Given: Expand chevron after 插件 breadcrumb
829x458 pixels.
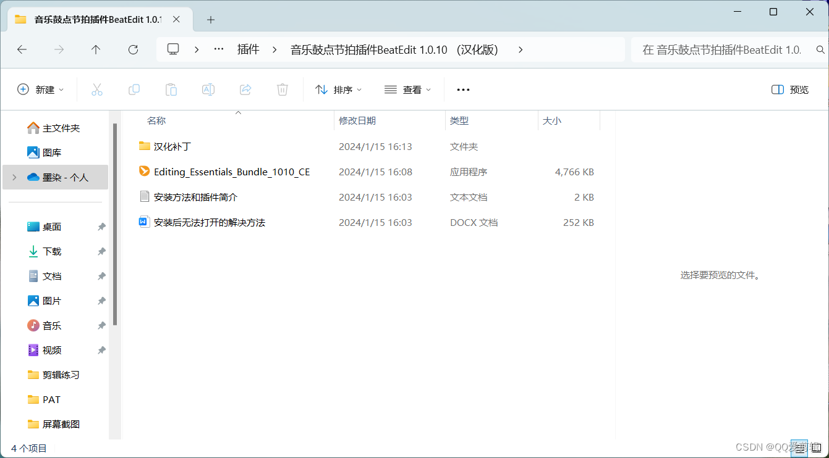Looking at the screenshot, I should [274, 49].
